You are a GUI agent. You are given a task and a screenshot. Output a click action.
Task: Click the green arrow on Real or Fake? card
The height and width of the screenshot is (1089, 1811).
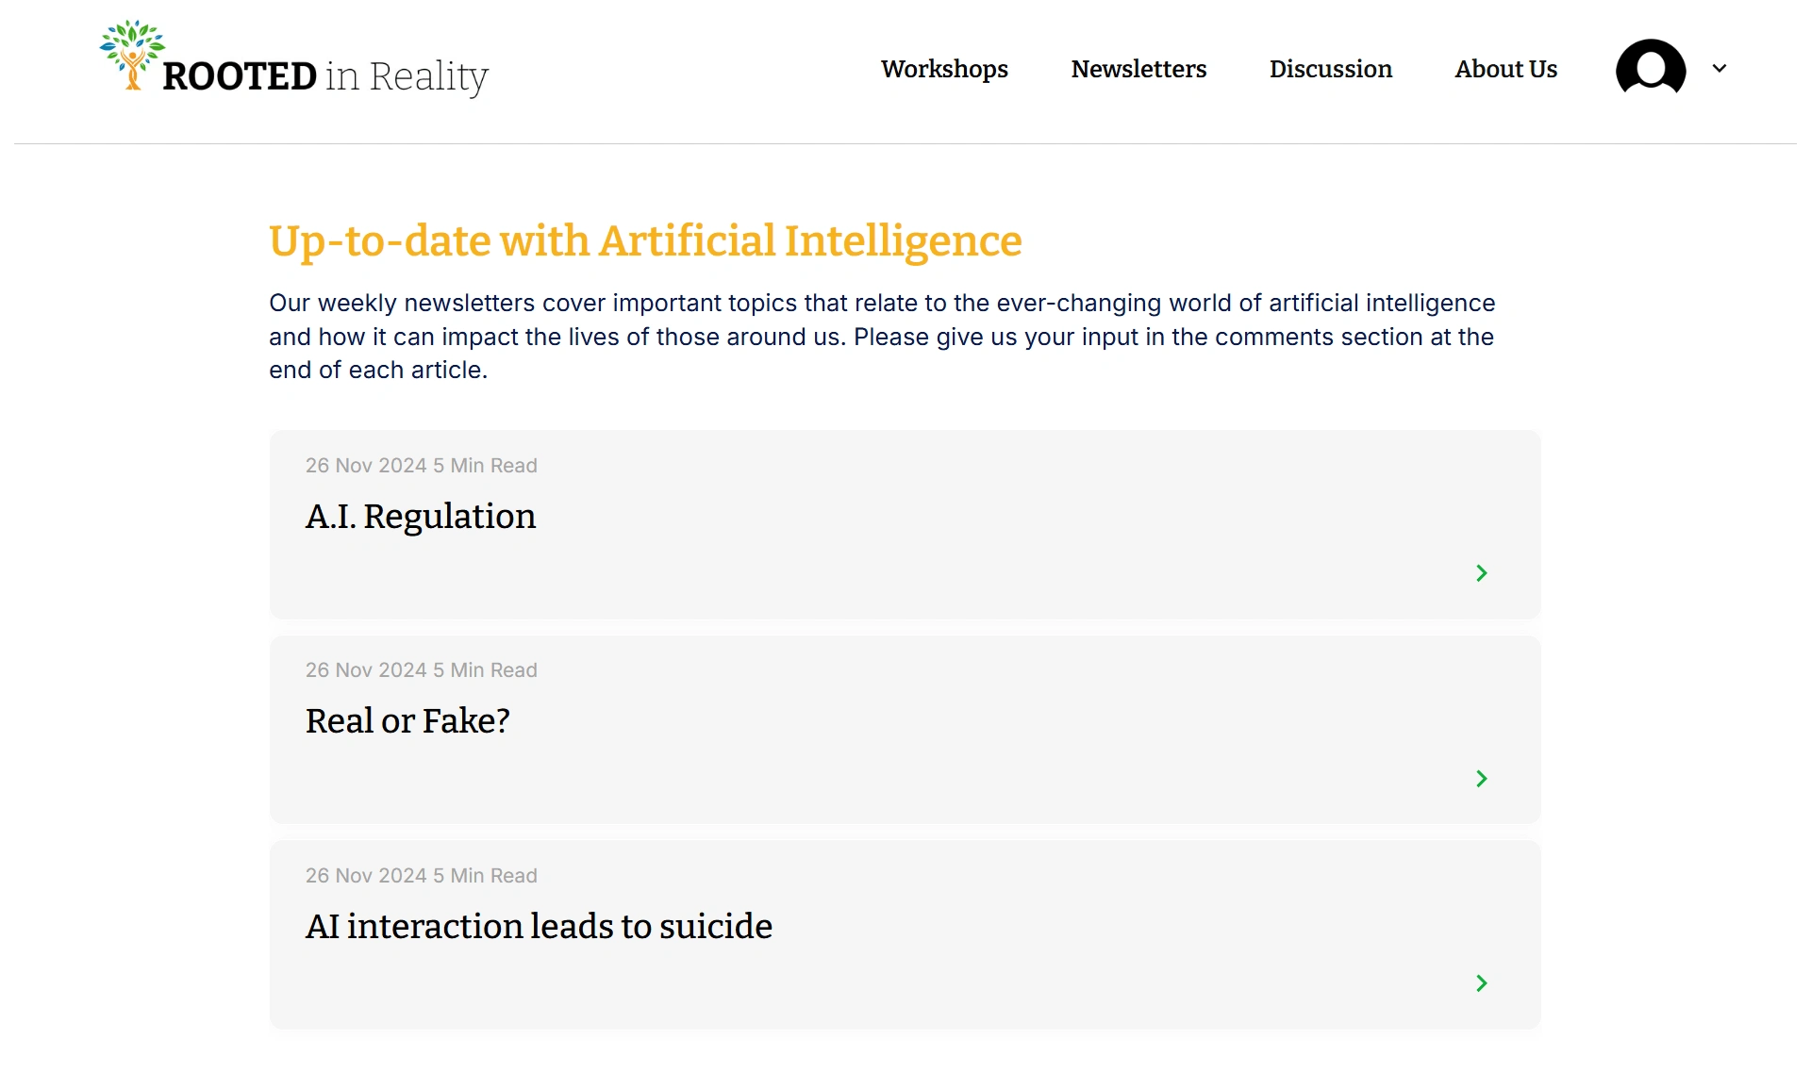(x=1481, y=779)
